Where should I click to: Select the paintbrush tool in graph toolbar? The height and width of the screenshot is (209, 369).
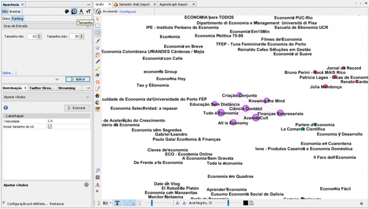98,41
